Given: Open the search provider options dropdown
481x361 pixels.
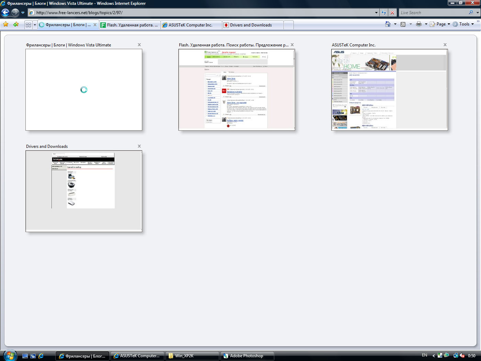Looking at the screenshot, I should click(x=478, y=13).
